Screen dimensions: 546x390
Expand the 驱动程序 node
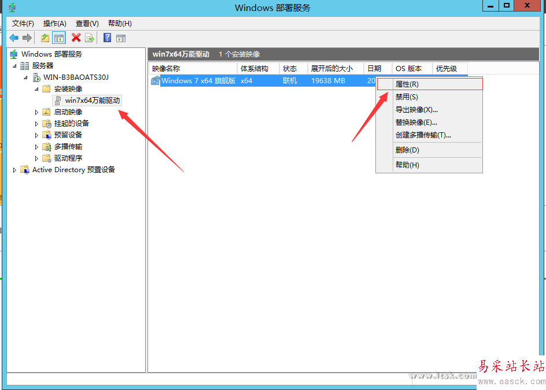36,158
